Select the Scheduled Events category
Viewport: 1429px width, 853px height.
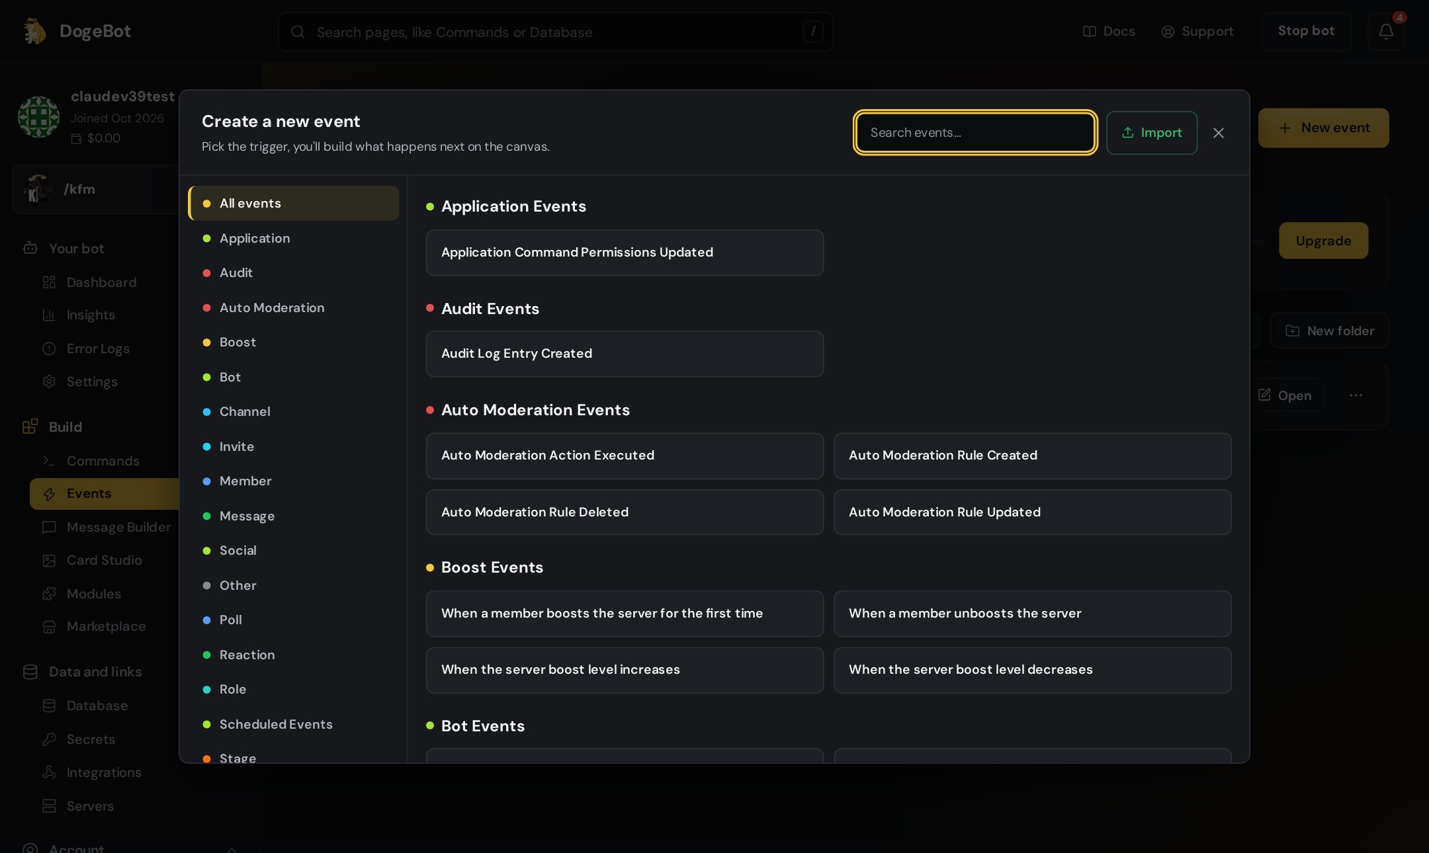point(294,724)
